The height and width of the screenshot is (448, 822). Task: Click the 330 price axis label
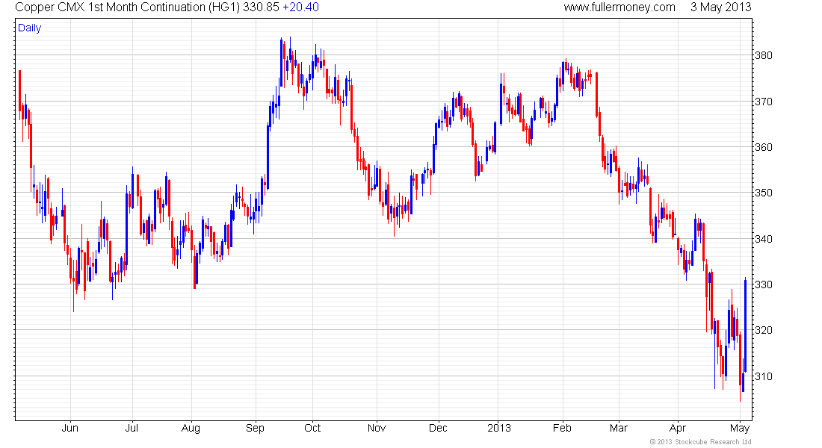[x=763, y=284]
